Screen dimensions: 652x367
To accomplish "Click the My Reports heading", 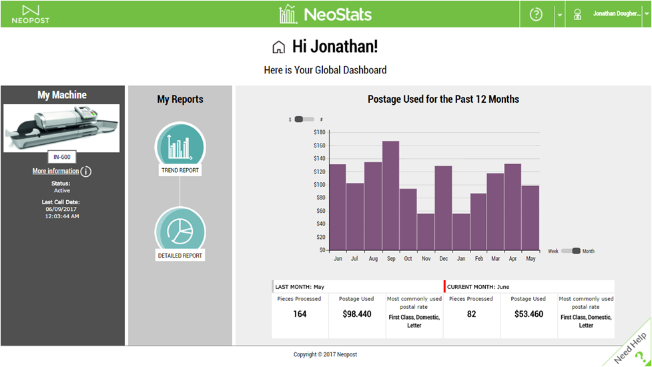I will 180,99.
